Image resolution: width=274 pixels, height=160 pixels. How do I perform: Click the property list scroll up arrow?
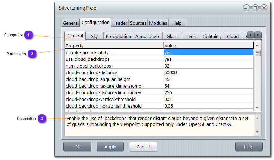coord(257,45)
